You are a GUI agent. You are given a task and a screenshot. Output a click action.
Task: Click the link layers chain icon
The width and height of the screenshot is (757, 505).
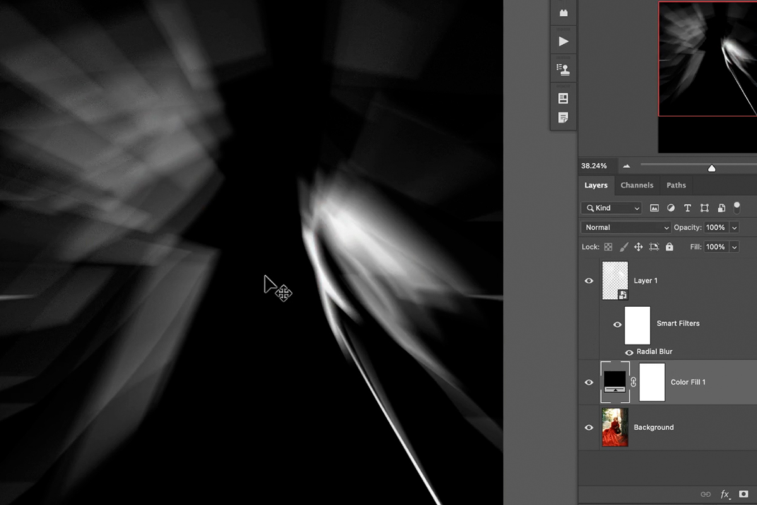tap(705, 494)
